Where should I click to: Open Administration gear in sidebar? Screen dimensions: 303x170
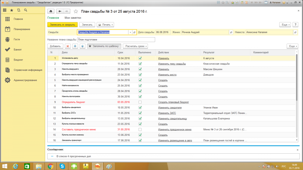8,80
